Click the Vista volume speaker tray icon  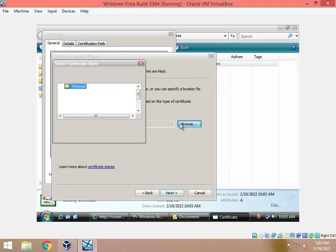pyautogui.click(x=274, y=217)
